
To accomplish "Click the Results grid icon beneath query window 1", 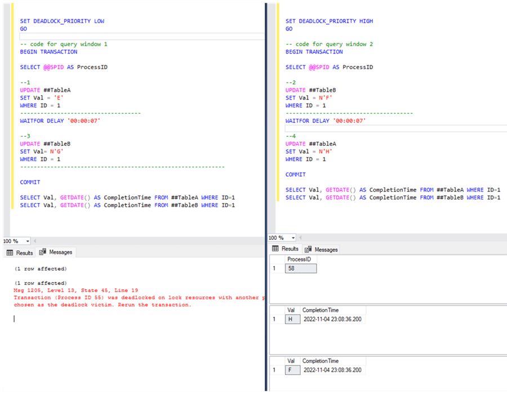I will tap(10, 253).
